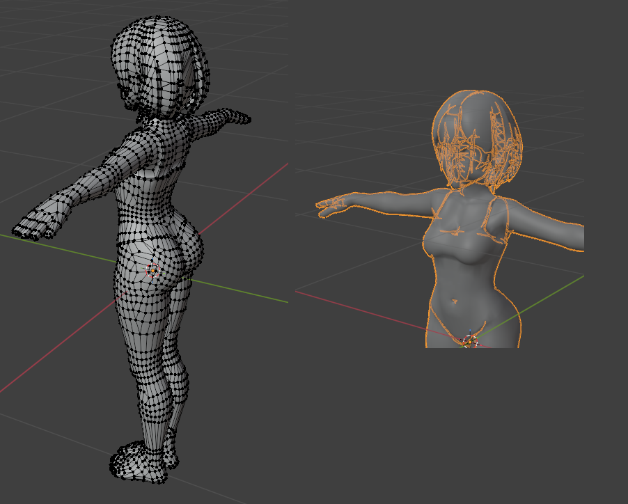Click the 3D cursor on the wireframe model's hip
The height and width of the screenshot is (504, 628).
153,271
